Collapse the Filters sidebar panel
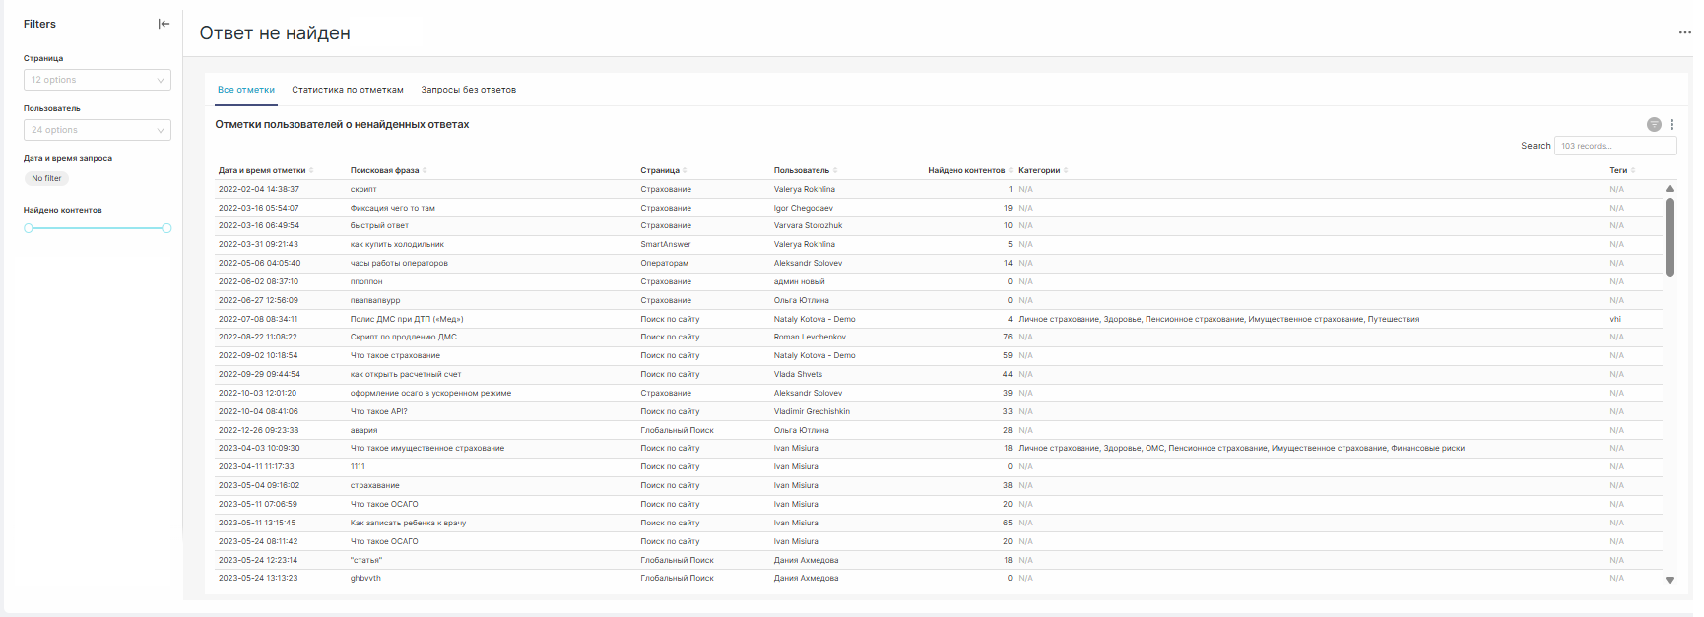 [x=164, y=24]
